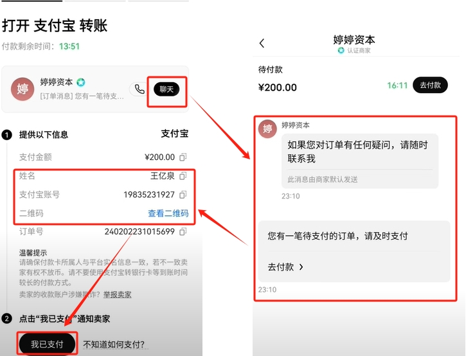Click the 16:11 countdown in chat header
Image resolution: width=466 pixels, height=356 pixels.
397,85
